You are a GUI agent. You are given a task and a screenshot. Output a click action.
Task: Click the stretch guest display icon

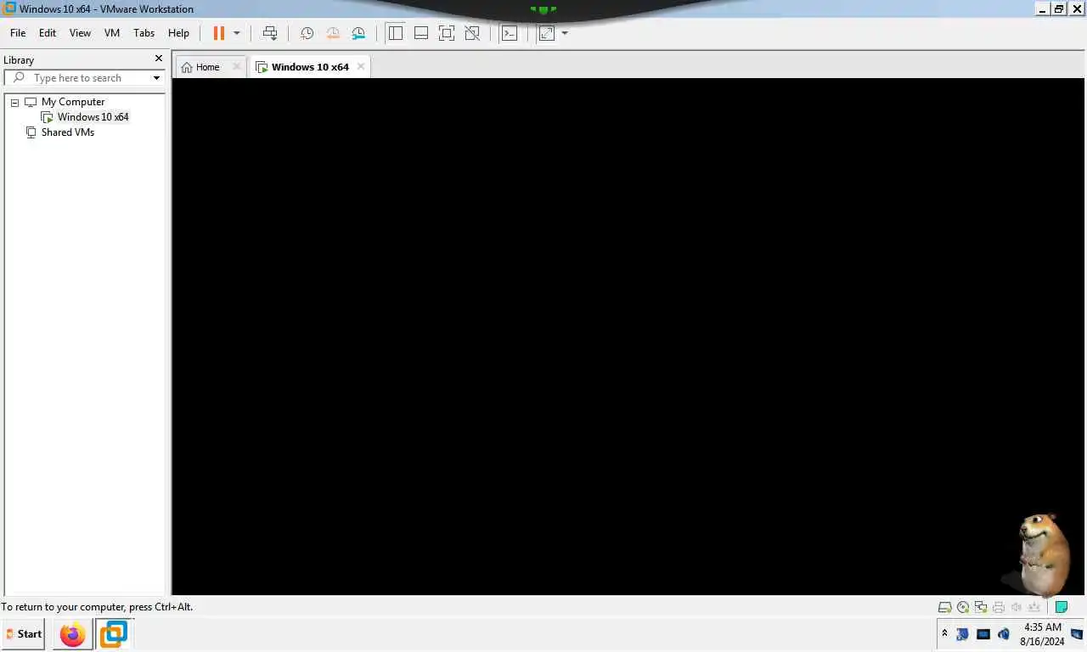[547, 33]
